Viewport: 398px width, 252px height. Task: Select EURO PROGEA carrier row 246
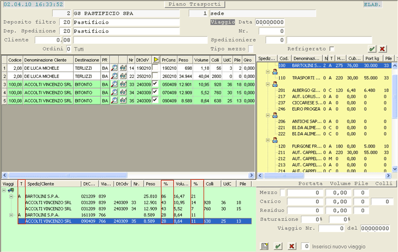(x=334, y=109)
